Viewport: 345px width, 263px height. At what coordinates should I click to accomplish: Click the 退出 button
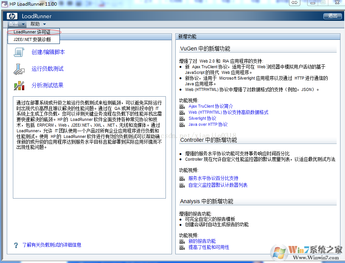pyautogui.click(x=333, y=16)
